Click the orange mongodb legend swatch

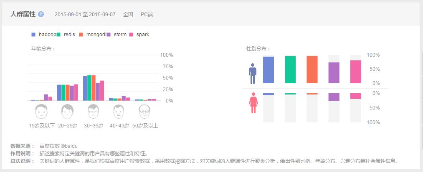81,35
